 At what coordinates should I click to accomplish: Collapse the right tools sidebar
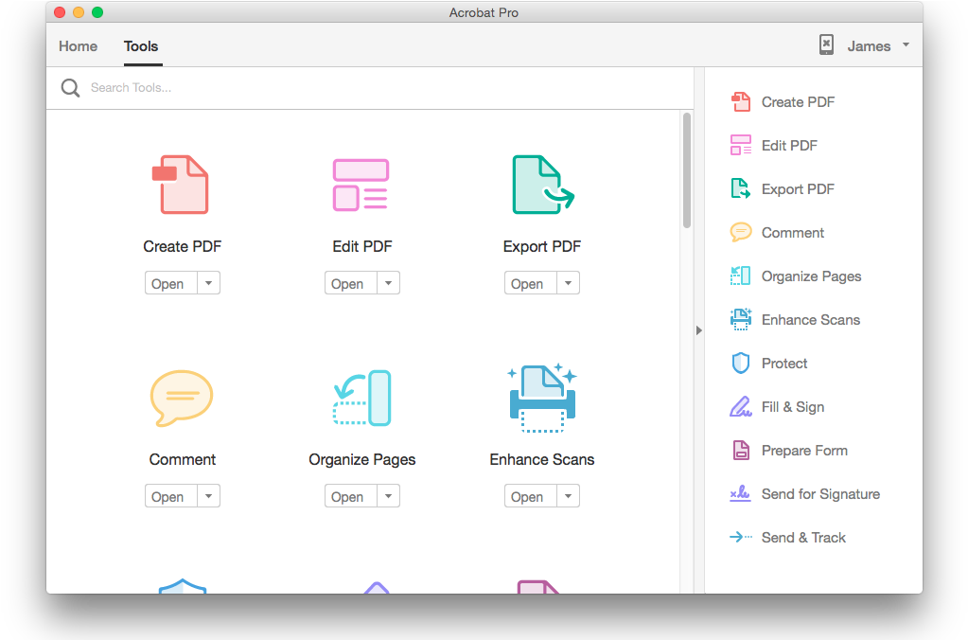pos(698,330)
